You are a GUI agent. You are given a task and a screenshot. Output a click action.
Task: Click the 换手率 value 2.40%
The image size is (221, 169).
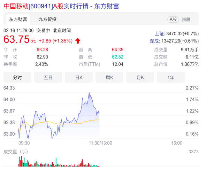pyautogui.click(x=41, y=64)
